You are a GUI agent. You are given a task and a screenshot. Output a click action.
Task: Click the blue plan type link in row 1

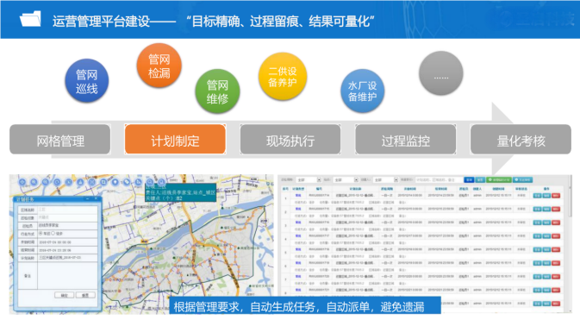click(298, 196)
